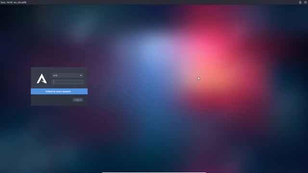Screen dimensions: 308x173
Task: Click the 'Failed to start session' message bar
Action: (59, 91)
